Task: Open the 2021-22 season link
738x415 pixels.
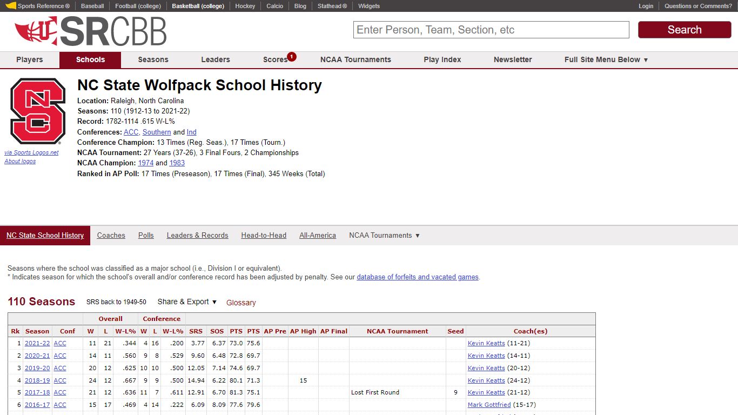Action: coord(37,343)
